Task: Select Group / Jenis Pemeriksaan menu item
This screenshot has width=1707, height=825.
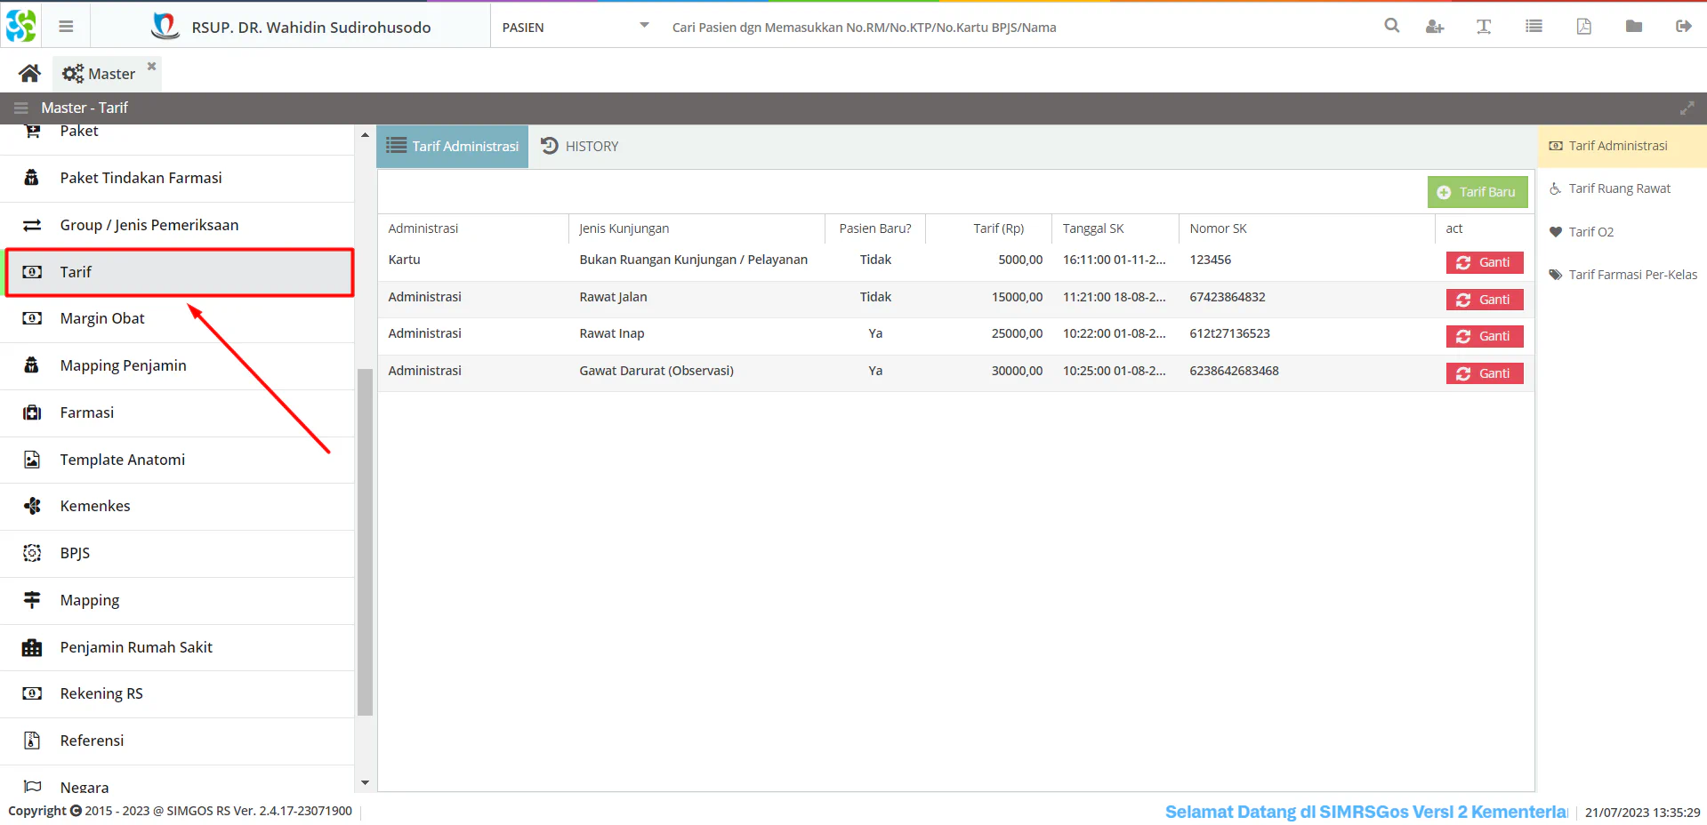Action: click(x=177, y=225)
